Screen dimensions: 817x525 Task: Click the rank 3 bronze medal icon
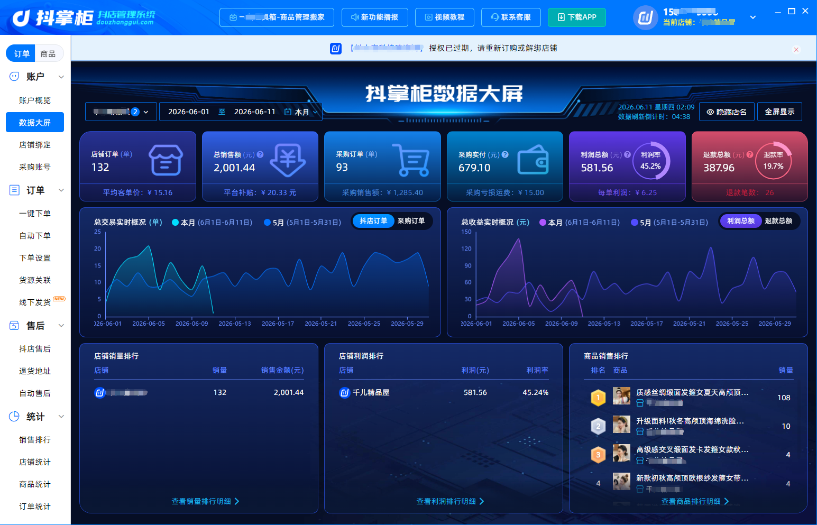[x=598, y=455]
